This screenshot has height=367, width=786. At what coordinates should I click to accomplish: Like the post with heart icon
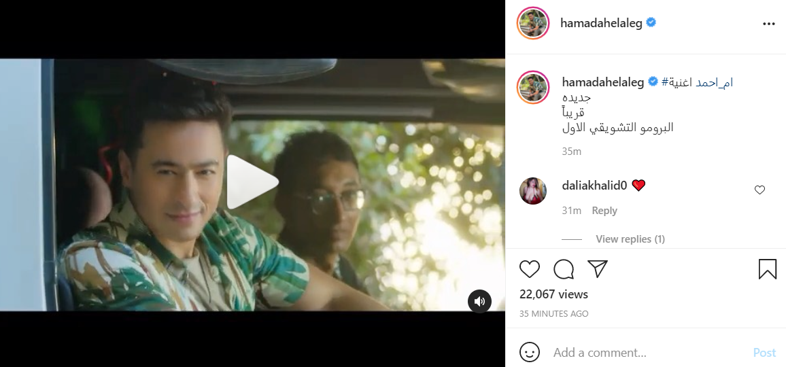[x=530, y=270]
